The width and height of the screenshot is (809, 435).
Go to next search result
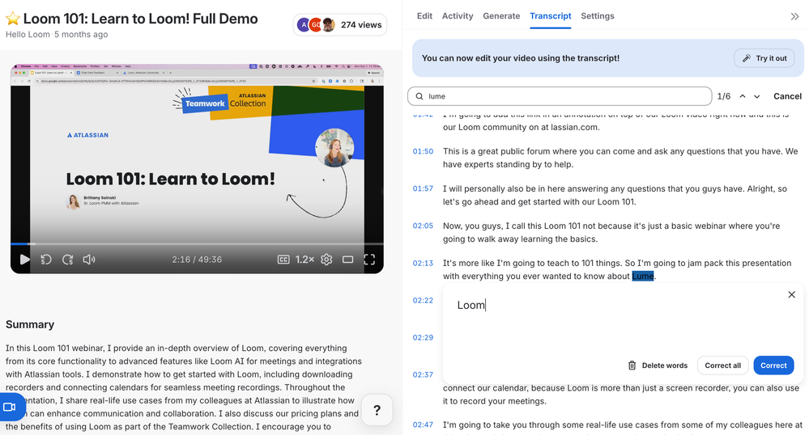[757, 96]
